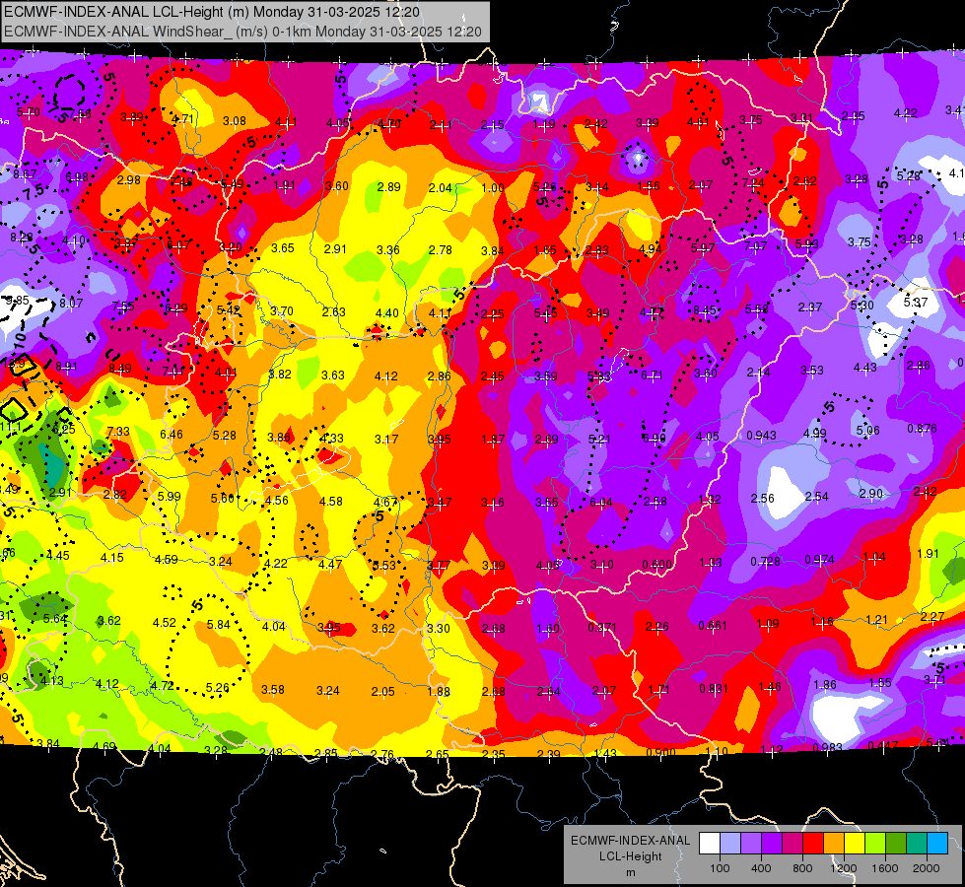Click the wind shear value 8.49
Screen dimensions: 965x887
(x=119, y=369)
